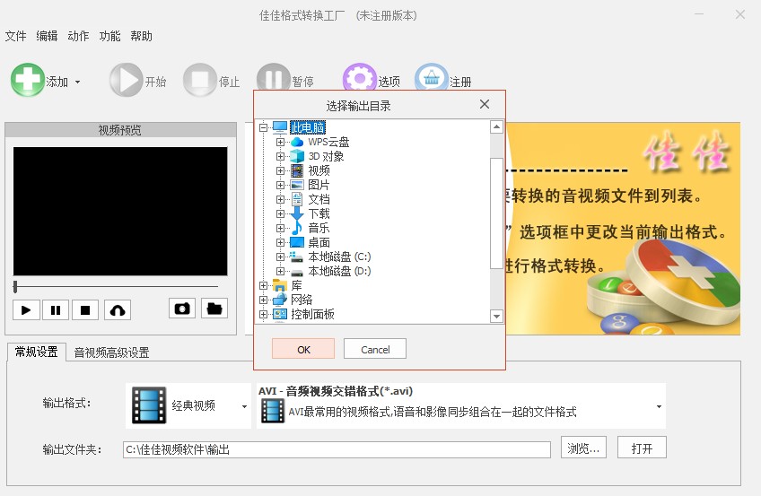Click the preview seek slider handle

(x=15, y=286)
